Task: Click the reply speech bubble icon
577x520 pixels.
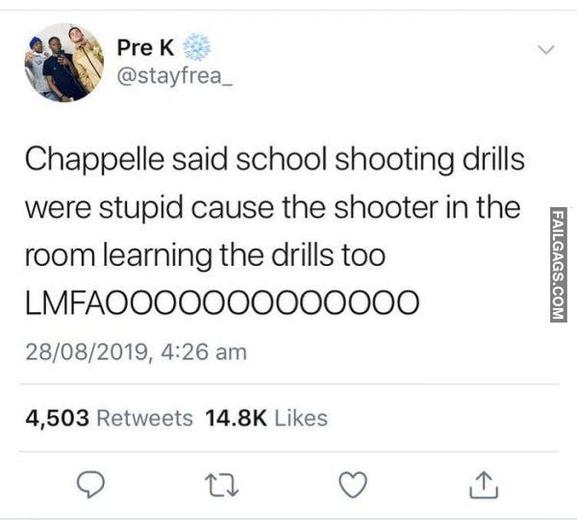Action: (90, 484)
